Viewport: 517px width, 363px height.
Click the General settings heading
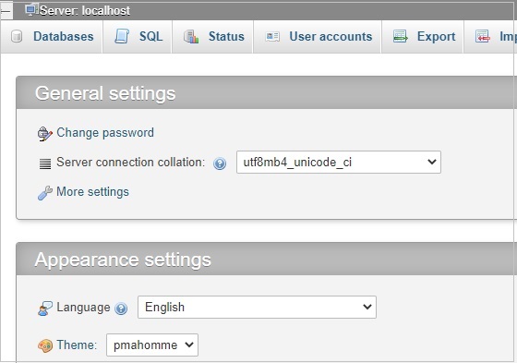[x=105, y=93]
